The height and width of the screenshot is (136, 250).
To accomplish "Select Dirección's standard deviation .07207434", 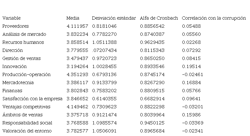I will click(104, 50).
